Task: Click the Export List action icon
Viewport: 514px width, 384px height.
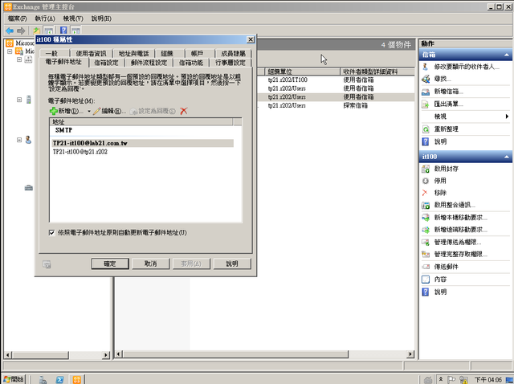Action: (426, 104)
